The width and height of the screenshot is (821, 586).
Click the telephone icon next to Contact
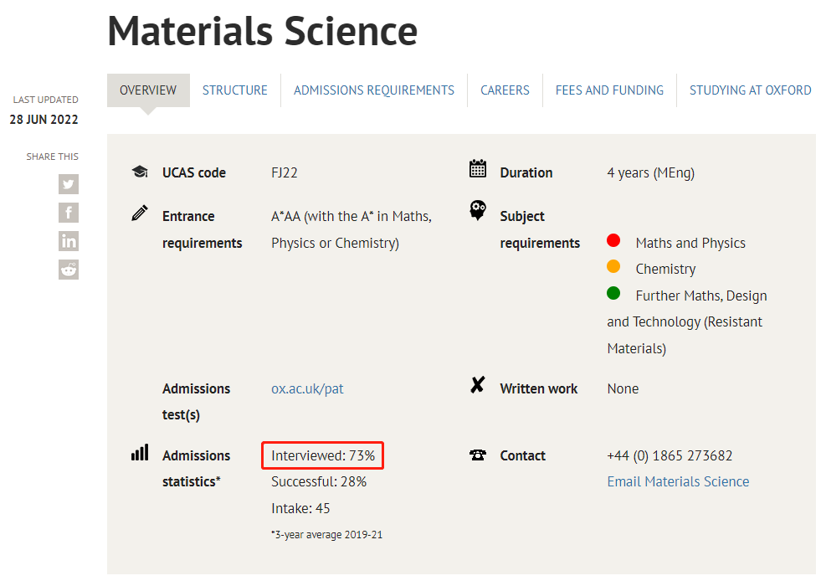pos(478,455)
